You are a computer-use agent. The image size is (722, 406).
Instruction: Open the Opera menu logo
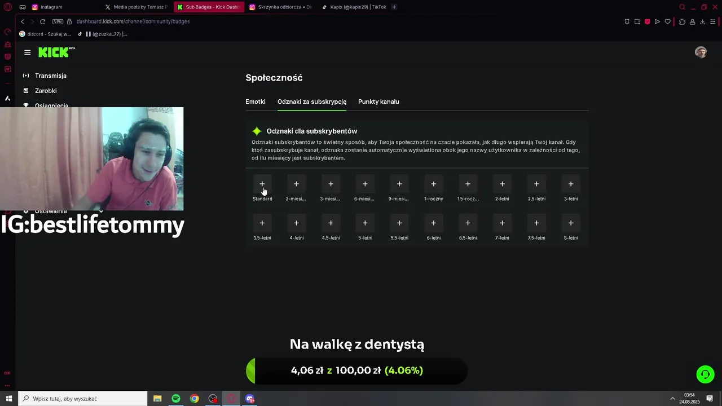click(x=8, y=7)
